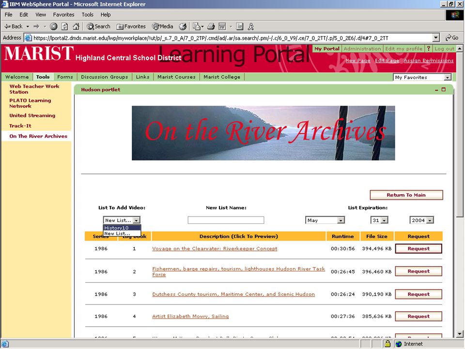Viewport: 465px width, 349px height.
Task: Go to Home page icon
Action: pyautogui.click(x=76, y=26)
